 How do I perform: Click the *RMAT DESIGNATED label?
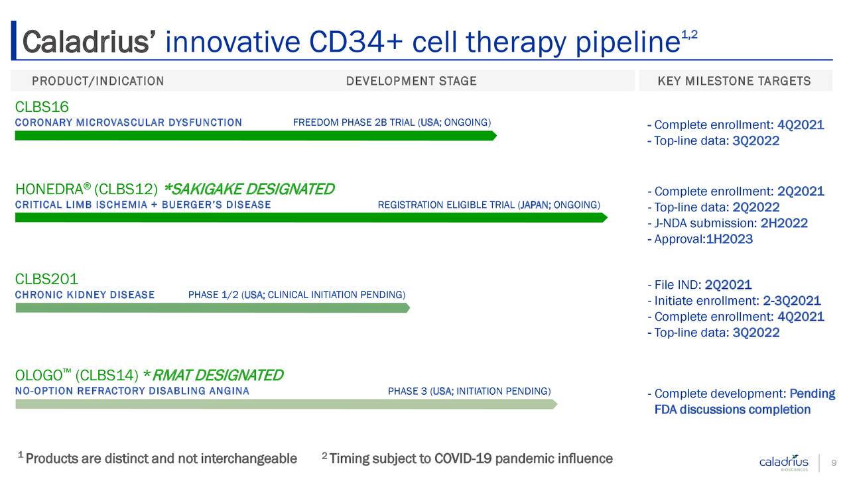point(213,376)
